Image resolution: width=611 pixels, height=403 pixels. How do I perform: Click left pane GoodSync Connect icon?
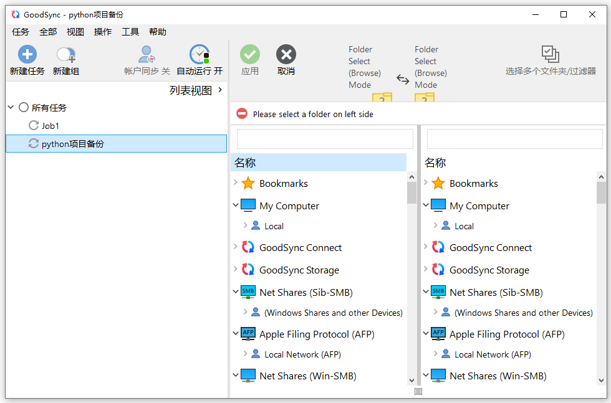(248, 247)
